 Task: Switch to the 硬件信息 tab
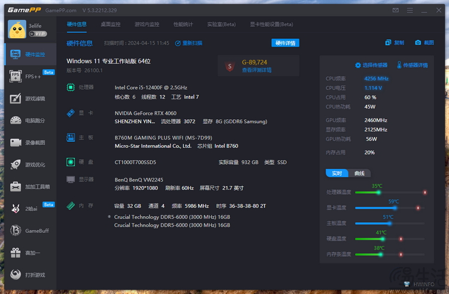pos(77,25)
